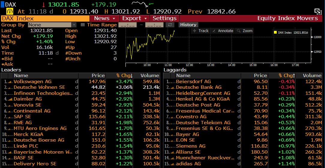Click the volume bar icon beside Covestro AG
Viewport: 325px width, 168px height.
(173, 117)
